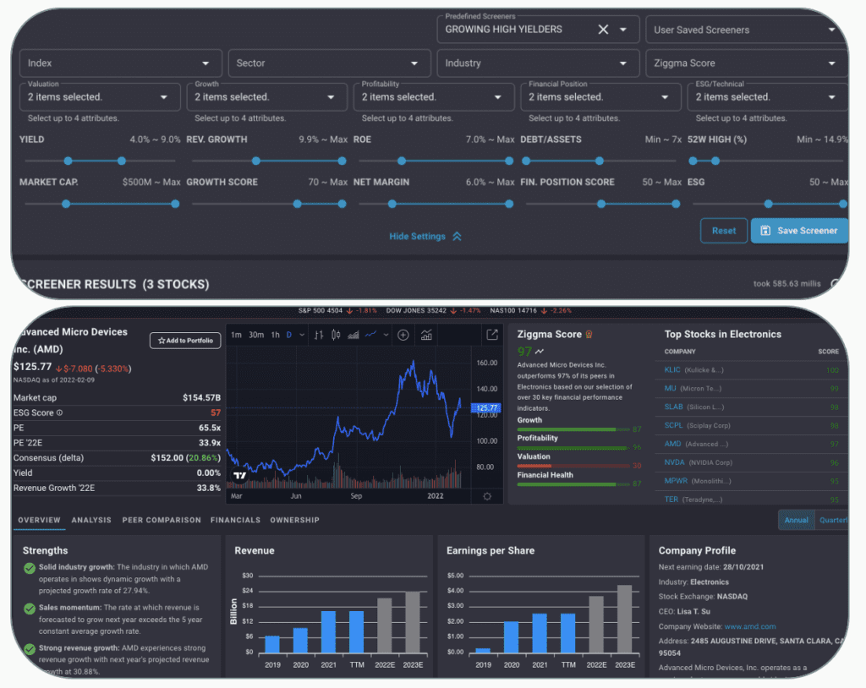Expand the Industry dropdown
Viewport: 866px width, 688px height.
tap(538, 63)
